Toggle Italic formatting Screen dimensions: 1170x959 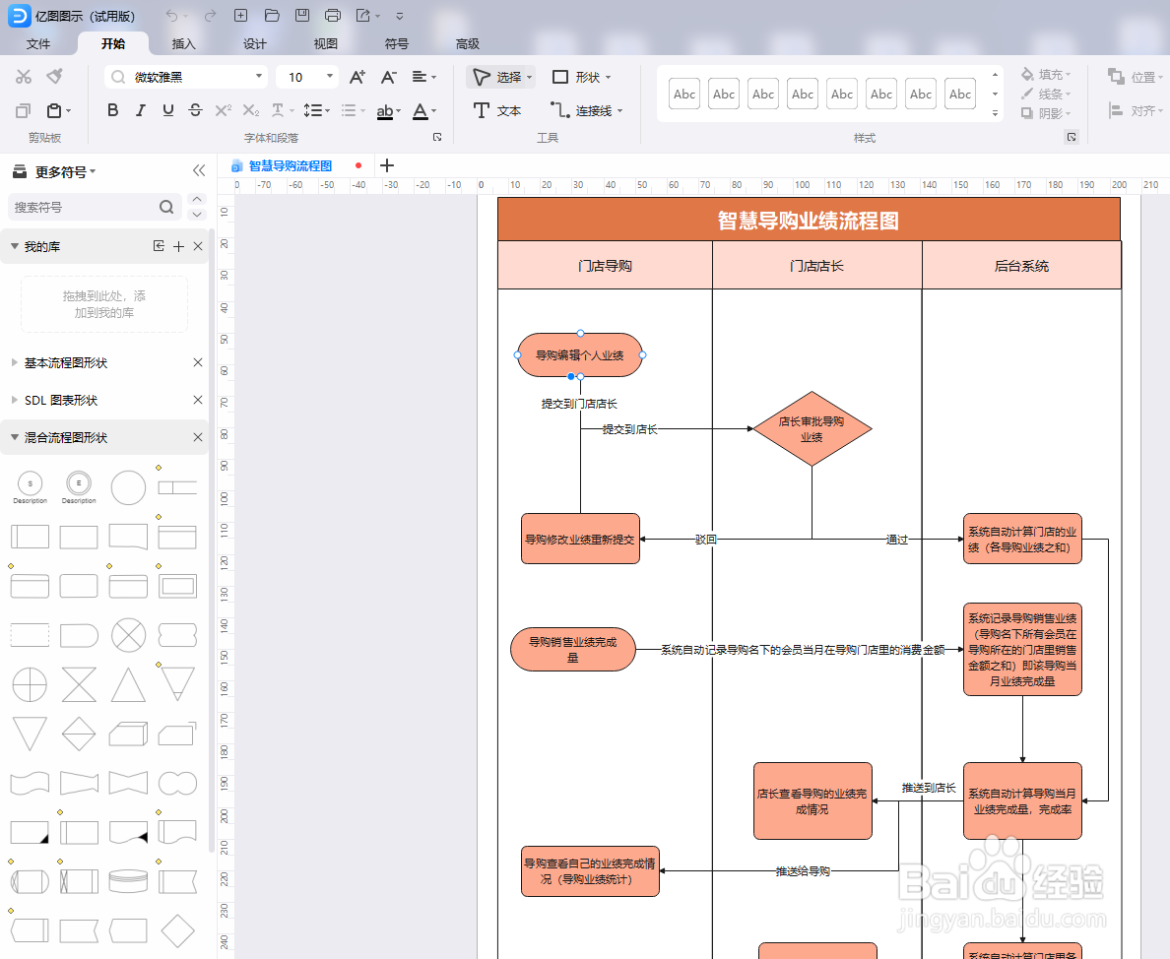[x=140, y=110]
